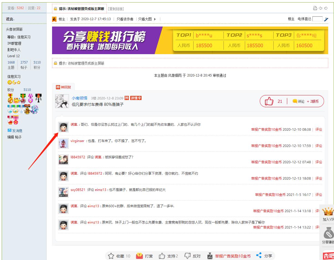This screenshot has width=334, height=260.
Task: Report ad on the 2020-12-10 08:38 comment
Action: pyautogui.click(x=266, y=130)
